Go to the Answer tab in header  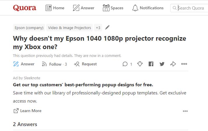click(x=83, y=8)
